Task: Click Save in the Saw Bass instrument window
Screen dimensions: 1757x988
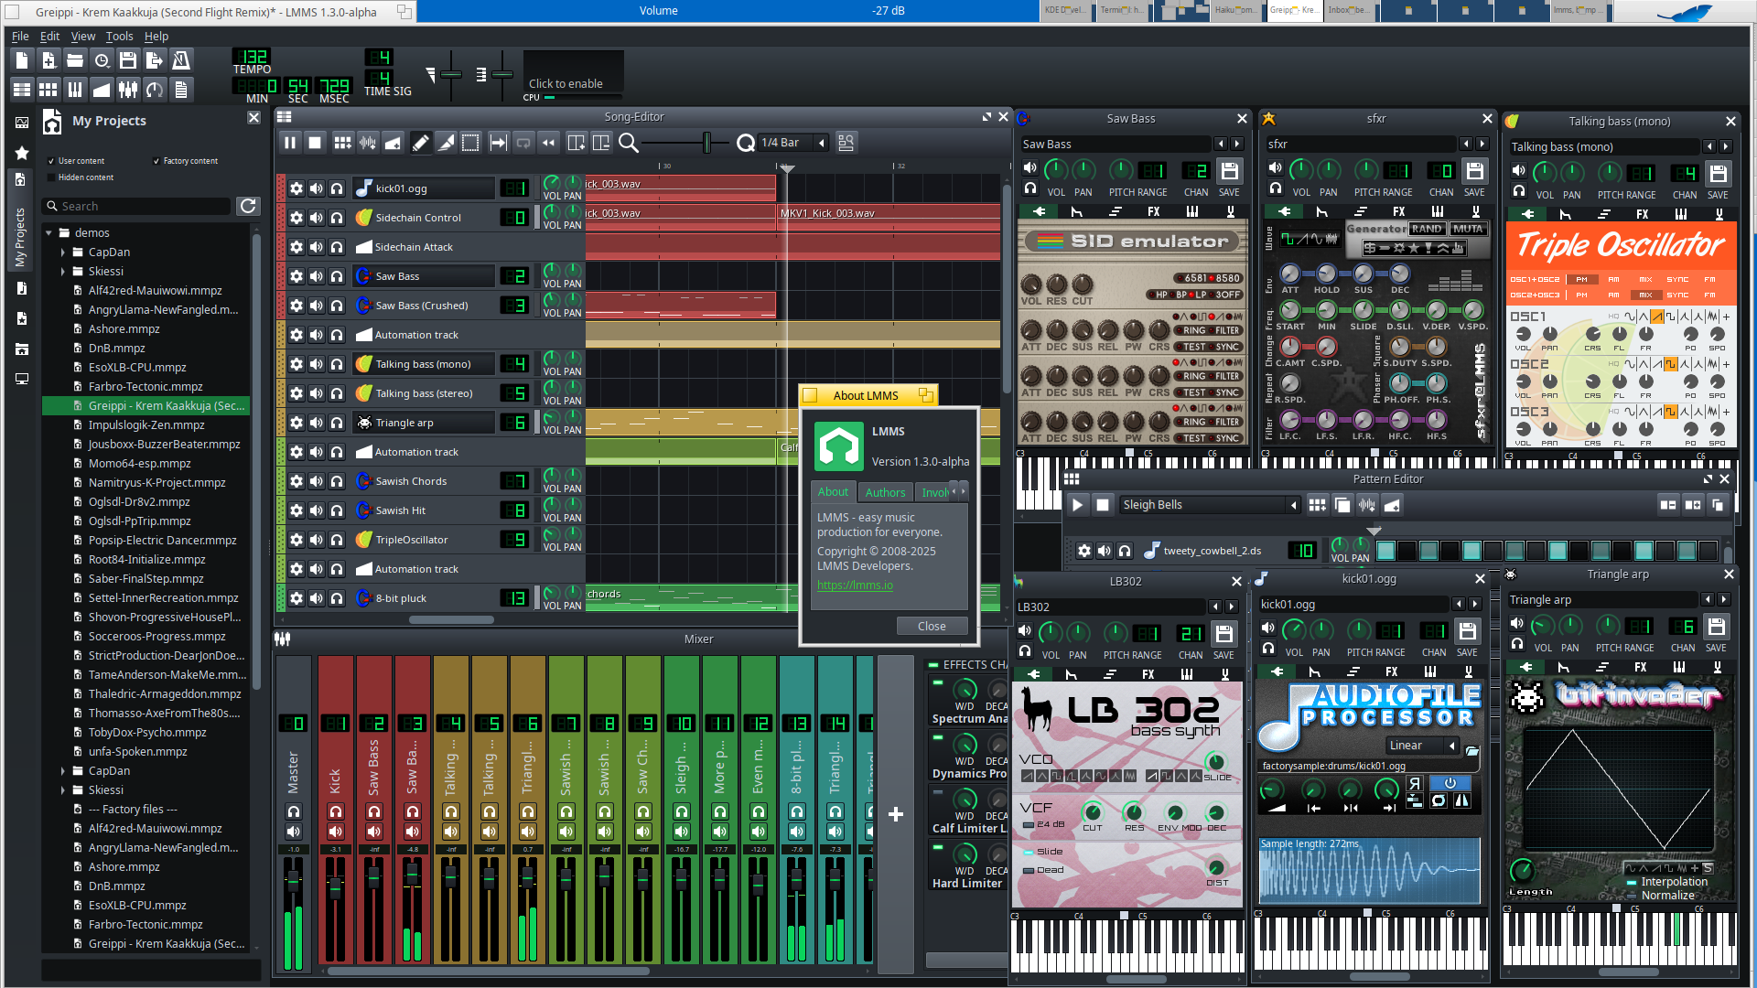Action: click(1229, 172)
